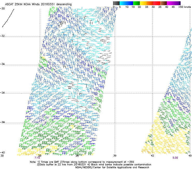Click the purple '7:10' swath time label
192x169 pixels.
pos(37,158)
